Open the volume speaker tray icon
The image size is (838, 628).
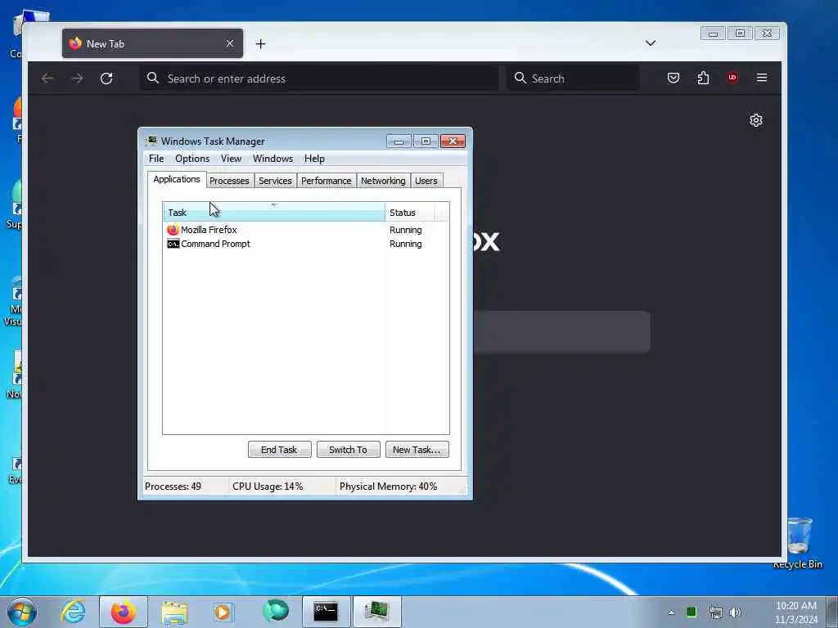(736, 612)
